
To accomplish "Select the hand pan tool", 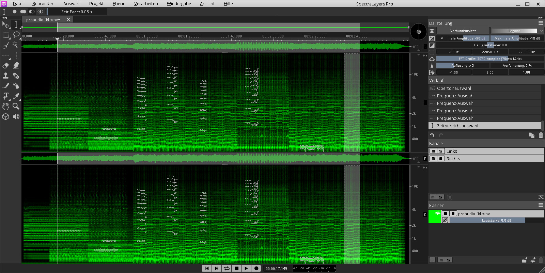I will (5, 106).
